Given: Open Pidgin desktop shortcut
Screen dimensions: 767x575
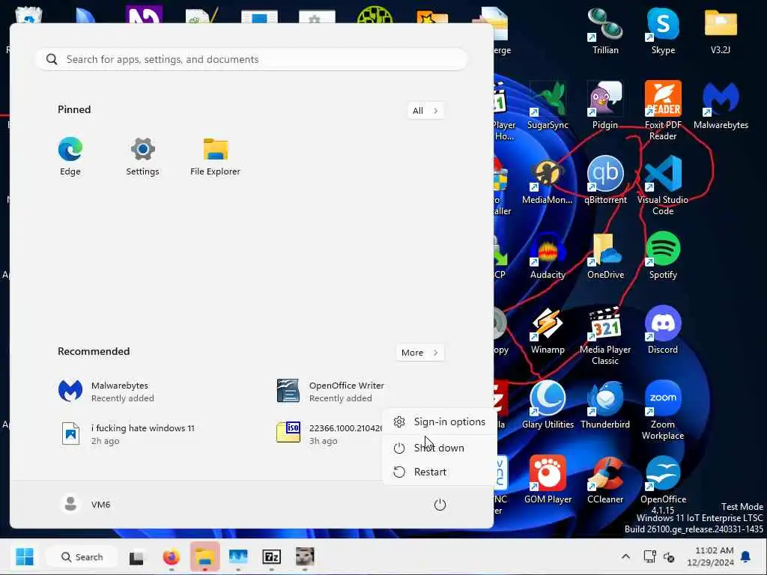Looking at the screenshot, I should [x=605, y=106].
